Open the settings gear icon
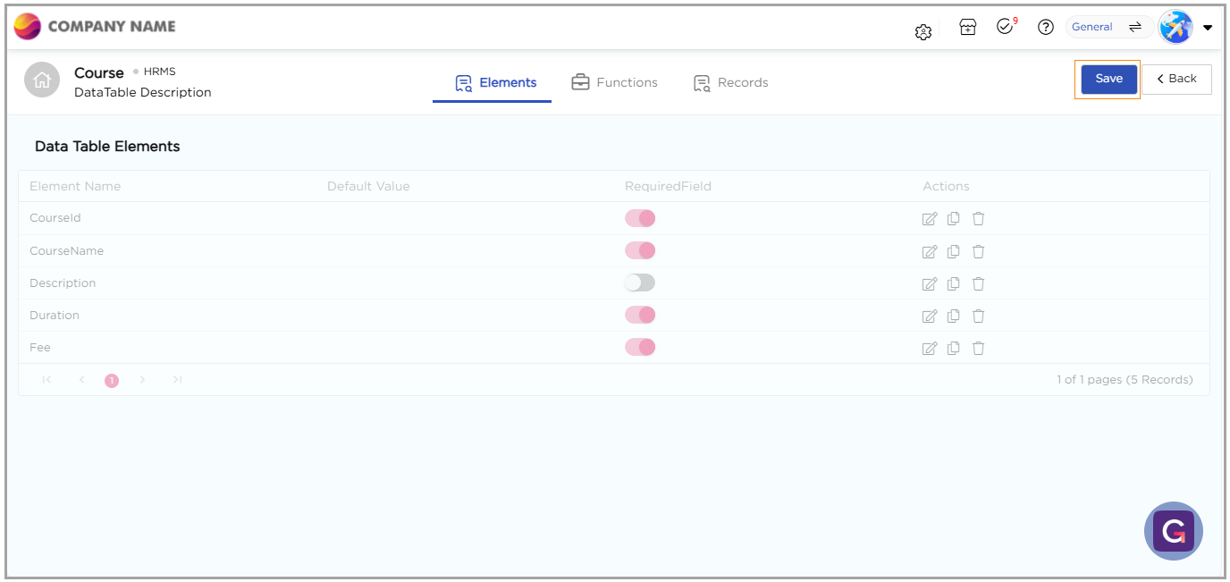 [x=923, y=32]
